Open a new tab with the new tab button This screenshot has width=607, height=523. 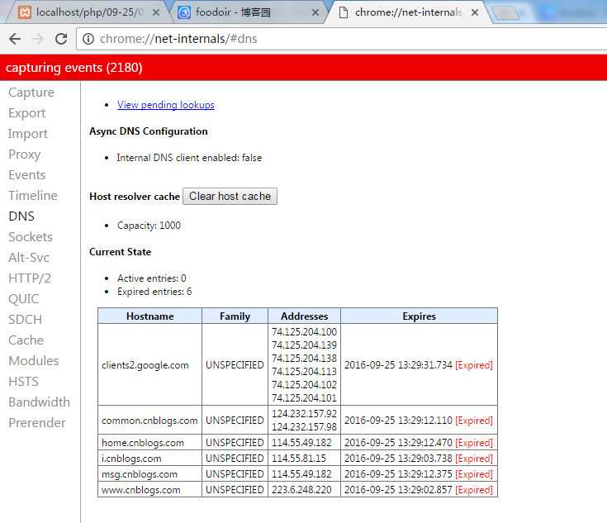tap(506, 12)
